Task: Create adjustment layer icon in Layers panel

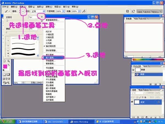Action: coord(147,117)
